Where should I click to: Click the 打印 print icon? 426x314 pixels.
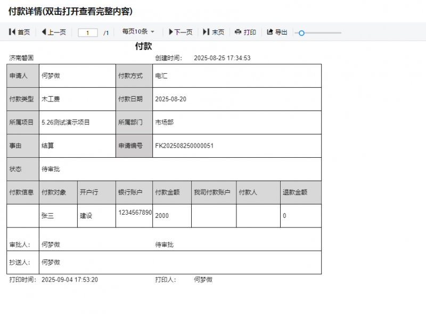click(x=247, y=32)
